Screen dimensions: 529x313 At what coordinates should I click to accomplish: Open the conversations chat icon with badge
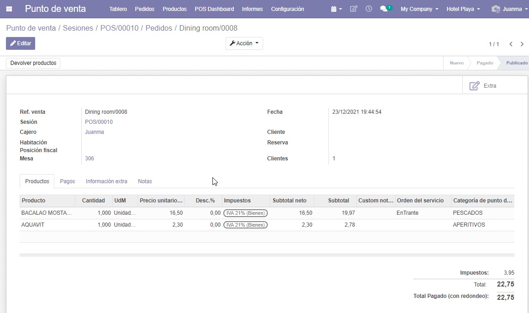click(386, 8)
